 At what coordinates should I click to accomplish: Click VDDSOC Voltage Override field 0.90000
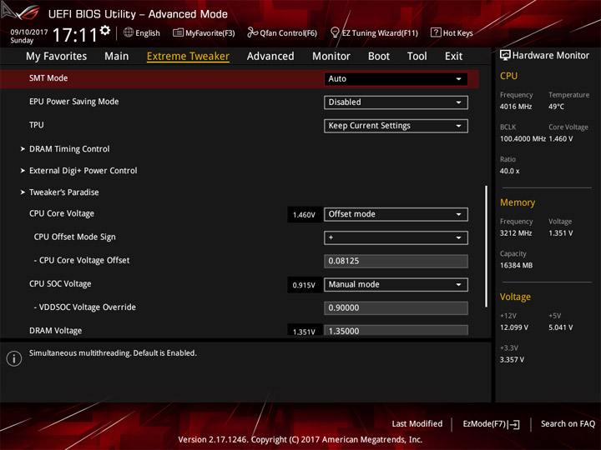[x=396, y=308]
